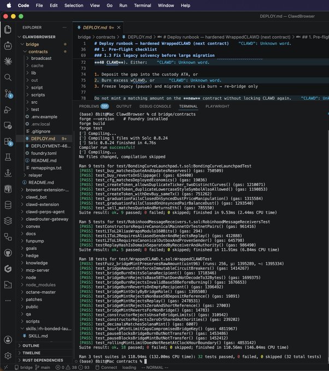Open the .env.example file
Viewport: 329px width, 371px height.
click(x=44, y=117)
